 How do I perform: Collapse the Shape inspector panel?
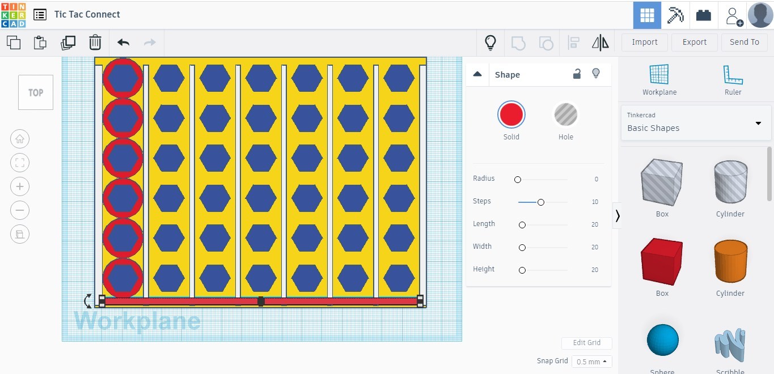(477, 74)
